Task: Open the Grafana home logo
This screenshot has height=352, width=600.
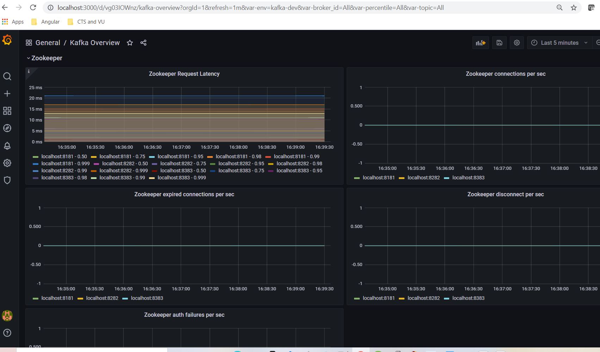Action: [x=7, y=40]
